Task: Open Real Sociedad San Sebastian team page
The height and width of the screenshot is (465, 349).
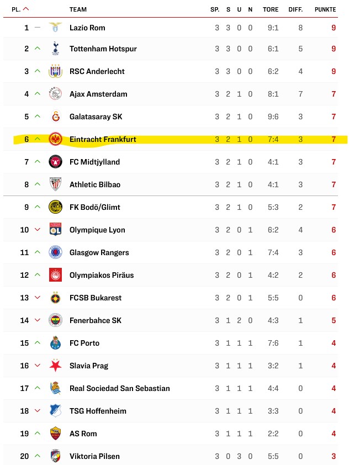Action: pos(120,388)
